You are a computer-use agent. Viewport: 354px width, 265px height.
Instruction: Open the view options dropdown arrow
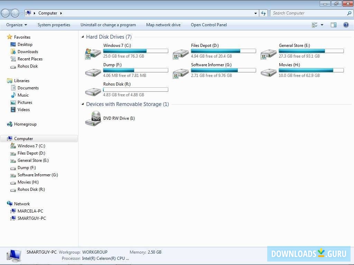pos(322,25)
